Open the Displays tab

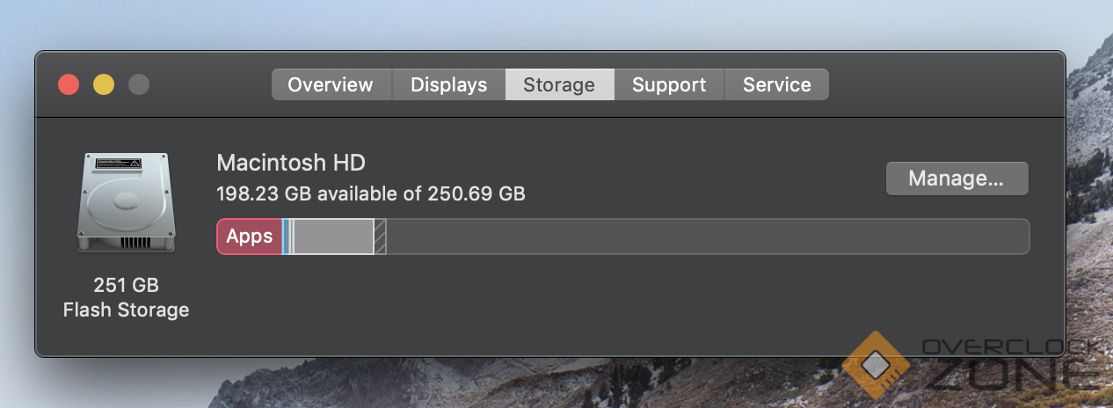[x=448, y=85]
